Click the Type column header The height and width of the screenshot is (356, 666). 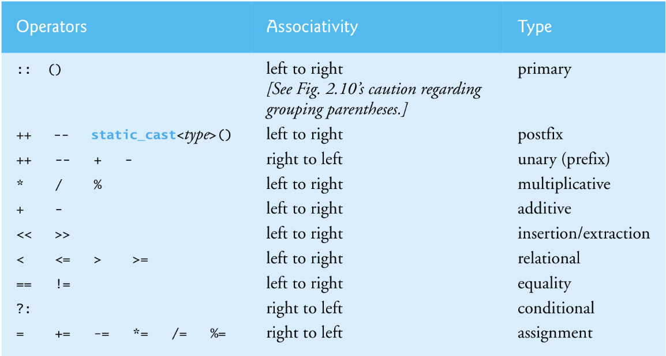(535, 26)
